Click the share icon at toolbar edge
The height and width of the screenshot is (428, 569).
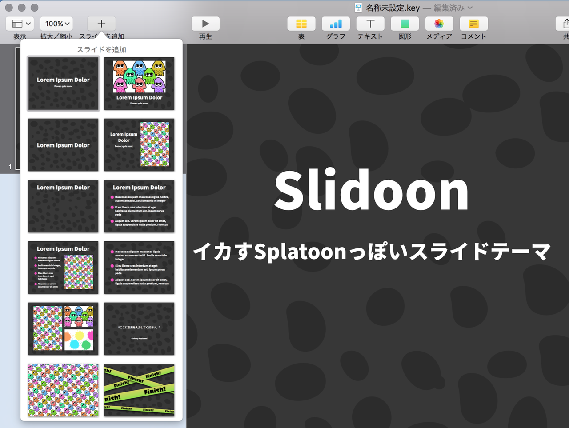[564, 24]
